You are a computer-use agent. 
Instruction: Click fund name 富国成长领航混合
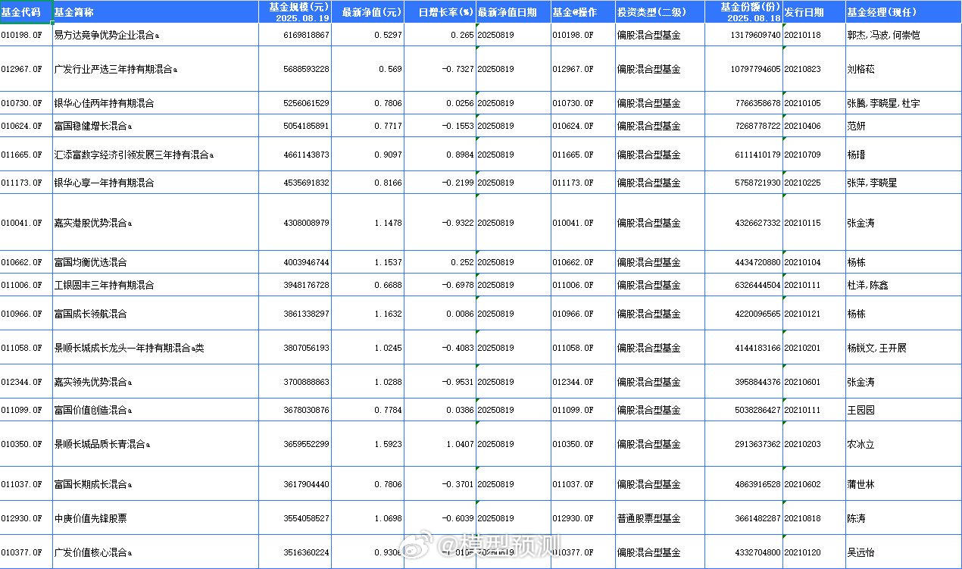click(156, 314)
